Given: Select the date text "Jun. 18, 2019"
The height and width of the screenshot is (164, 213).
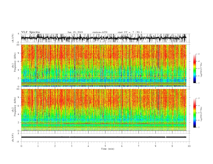Looking at the screenshot, I should [x=75, y=32].
